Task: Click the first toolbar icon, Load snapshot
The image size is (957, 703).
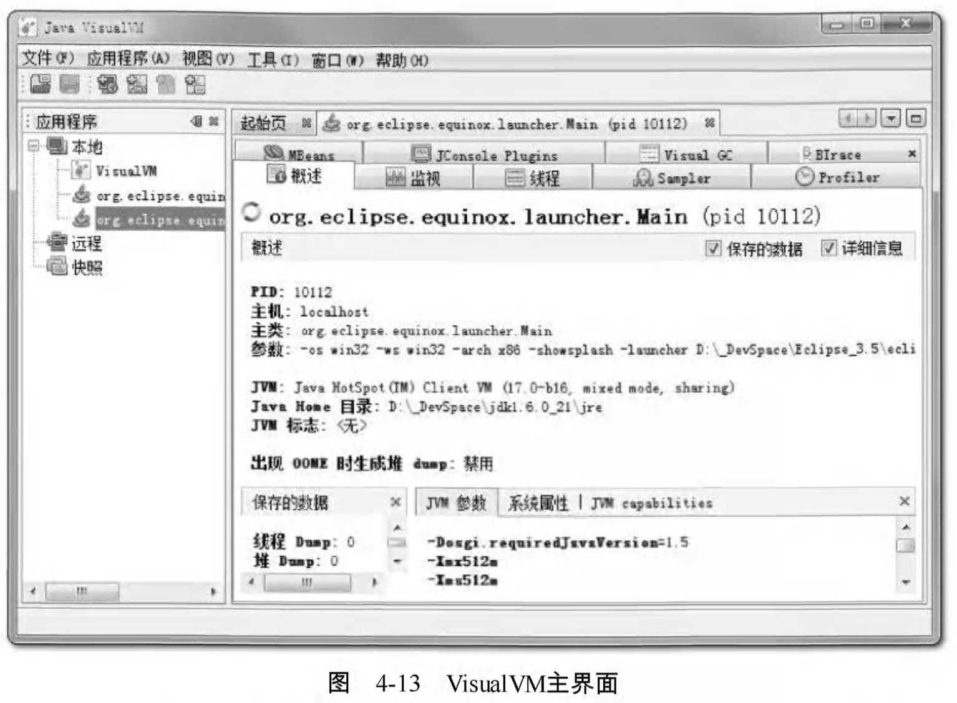Action: (41, 84)
